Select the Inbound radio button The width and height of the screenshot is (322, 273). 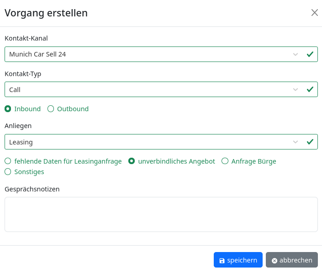[8, 109]
